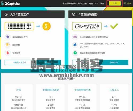Screen dimensions: 133x111
Task: Click the 为2卡普查工作 panel heading
Action: pyautogui.click(x=20, y=14)
